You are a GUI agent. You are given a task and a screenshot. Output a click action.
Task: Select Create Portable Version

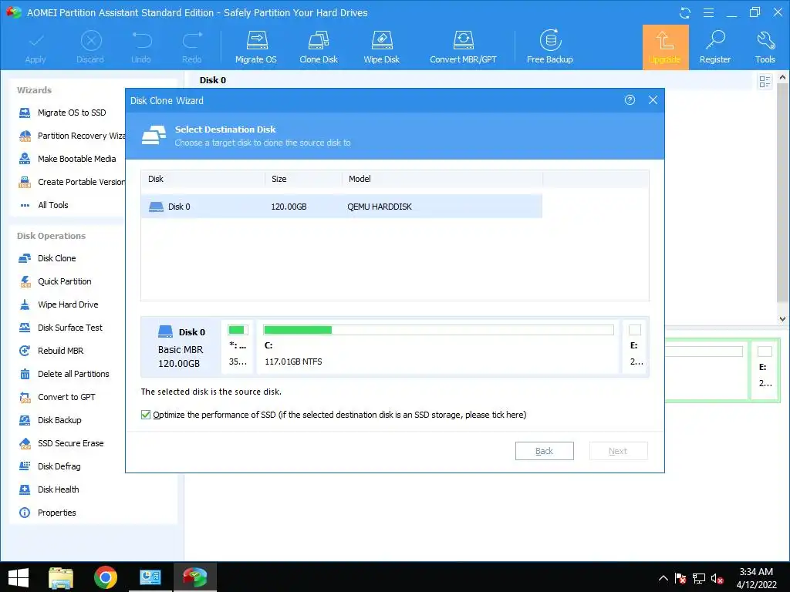[72, 182]
